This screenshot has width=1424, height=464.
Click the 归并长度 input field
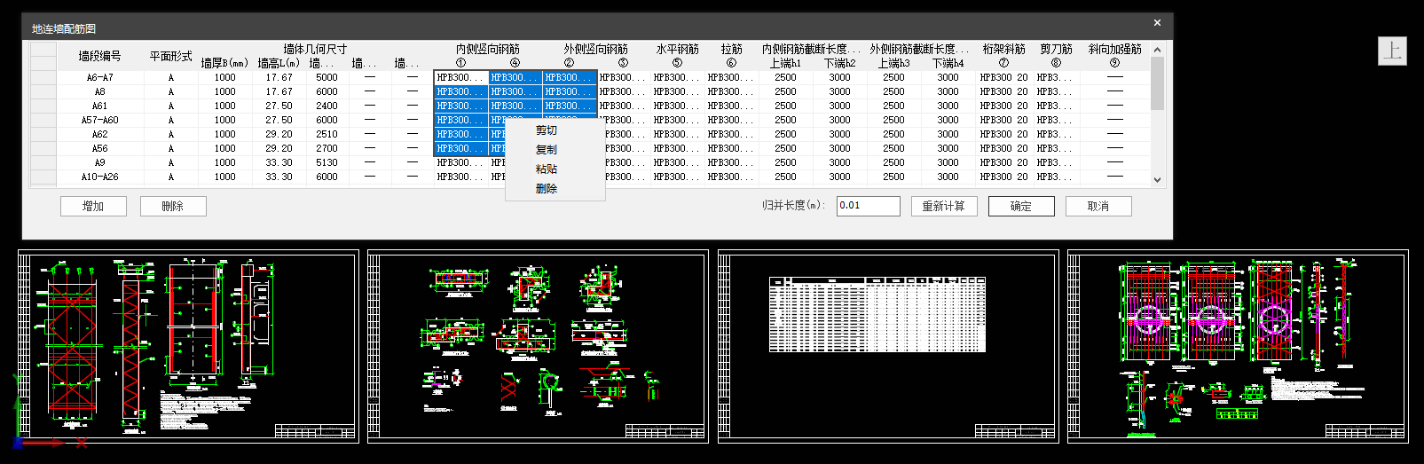click(x=869, y=206)
